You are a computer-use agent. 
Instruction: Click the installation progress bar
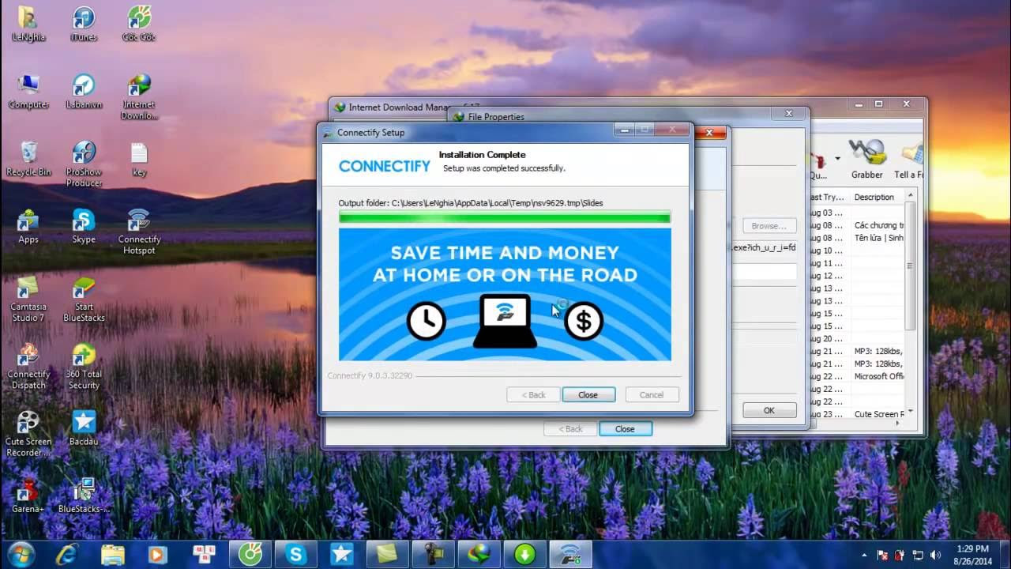pos(505,217)
